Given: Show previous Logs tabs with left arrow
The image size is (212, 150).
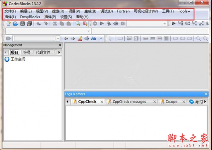Looking at the screenshot, I should (x=67, y=102).
